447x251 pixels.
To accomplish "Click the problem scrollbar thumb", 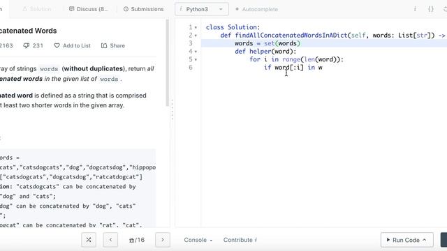I will pos(168,63).
